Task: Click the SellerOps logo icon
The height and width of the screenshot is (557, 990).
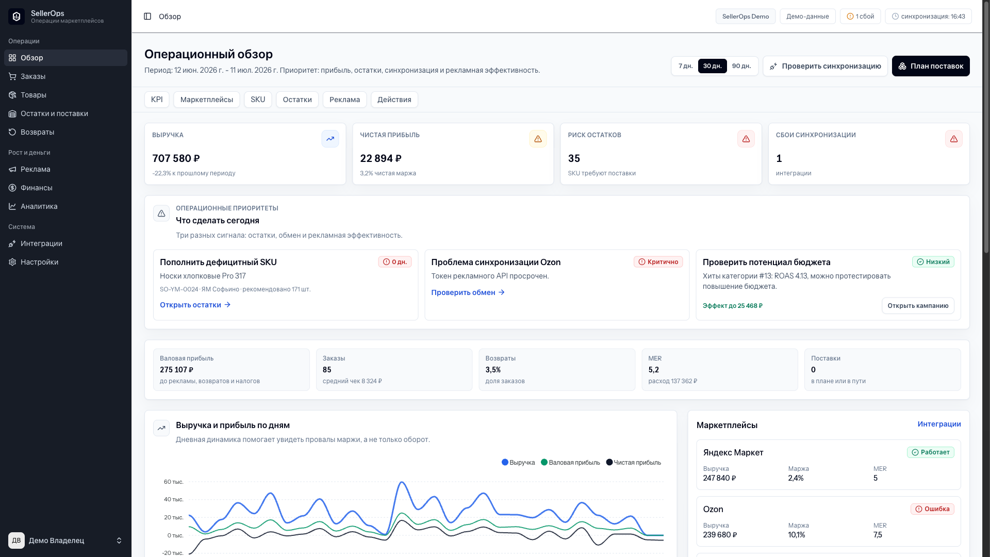Action: click(16, 17)
